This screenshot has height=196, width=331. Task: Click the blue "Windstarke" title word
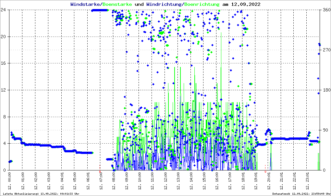point(86,4)
